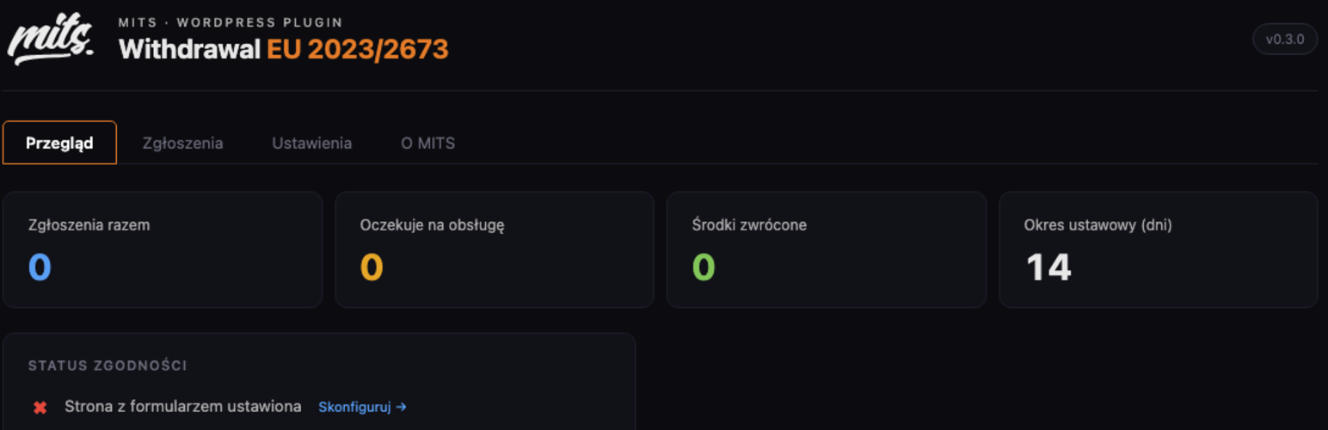Open the Zgłoszenia tab
This screenshot has width=1328, height=430.
182,143
